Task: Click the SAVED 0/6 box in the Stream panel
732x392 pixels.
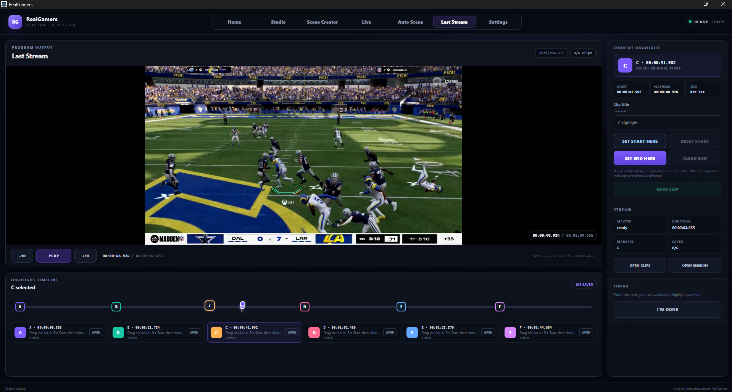Action: [x=695, y=245]
